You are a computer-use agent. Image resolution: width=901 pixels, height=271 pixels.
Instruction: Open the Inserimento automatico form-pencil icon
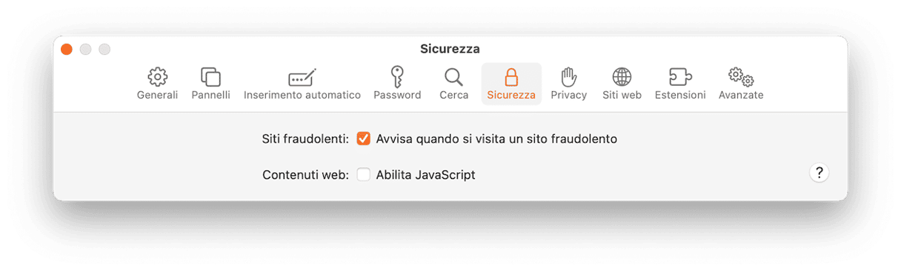tap(302, 77)
